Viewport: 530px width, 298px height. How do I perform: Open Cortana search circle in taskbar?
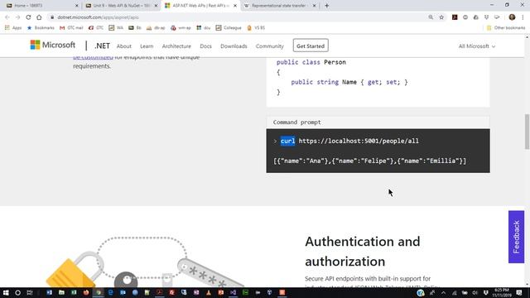click(17, 292)
